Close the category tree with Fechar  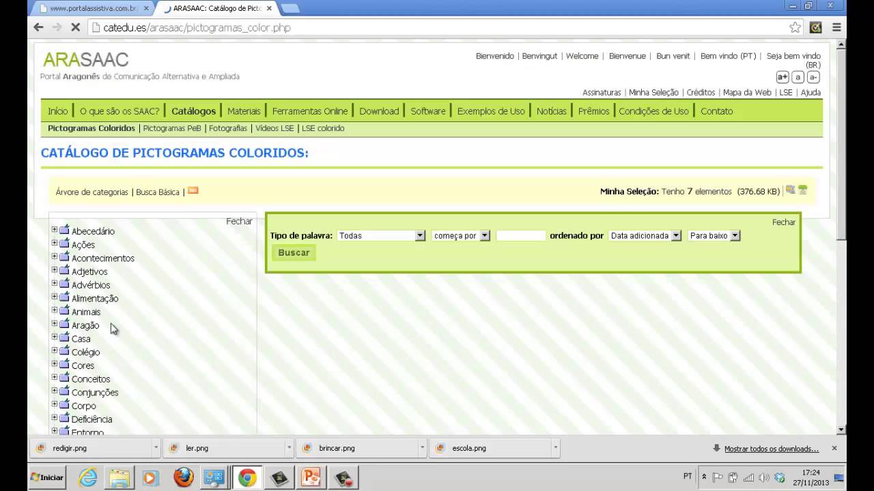point(239,221)
